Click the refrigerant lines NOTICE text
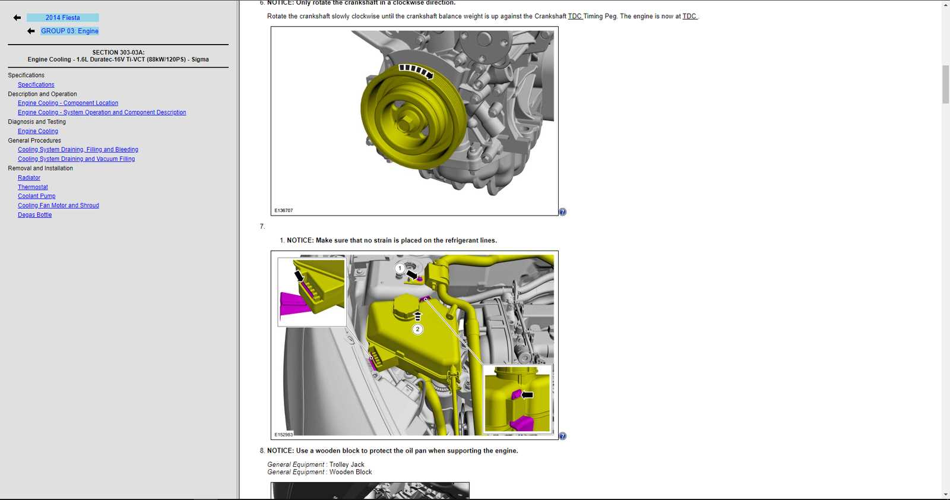Viewport: 950px width, 500px height. pyautogui.click(x=392, y=240)
